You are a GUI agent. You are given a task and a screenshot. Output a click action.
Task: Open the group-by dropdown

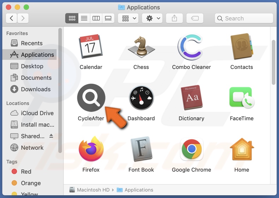[x=129, y=18]
